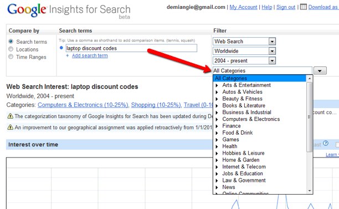This screenshot has height=209, width=339.
Task: Click the first yellow warning triangle icon
Action: click(10, 116)
